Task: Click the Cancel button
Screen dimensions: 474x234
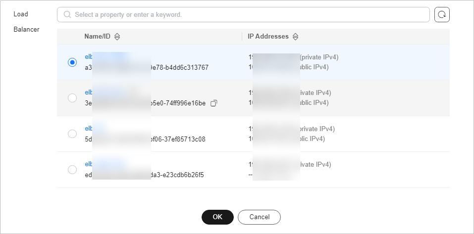Action: coord(260,217)
